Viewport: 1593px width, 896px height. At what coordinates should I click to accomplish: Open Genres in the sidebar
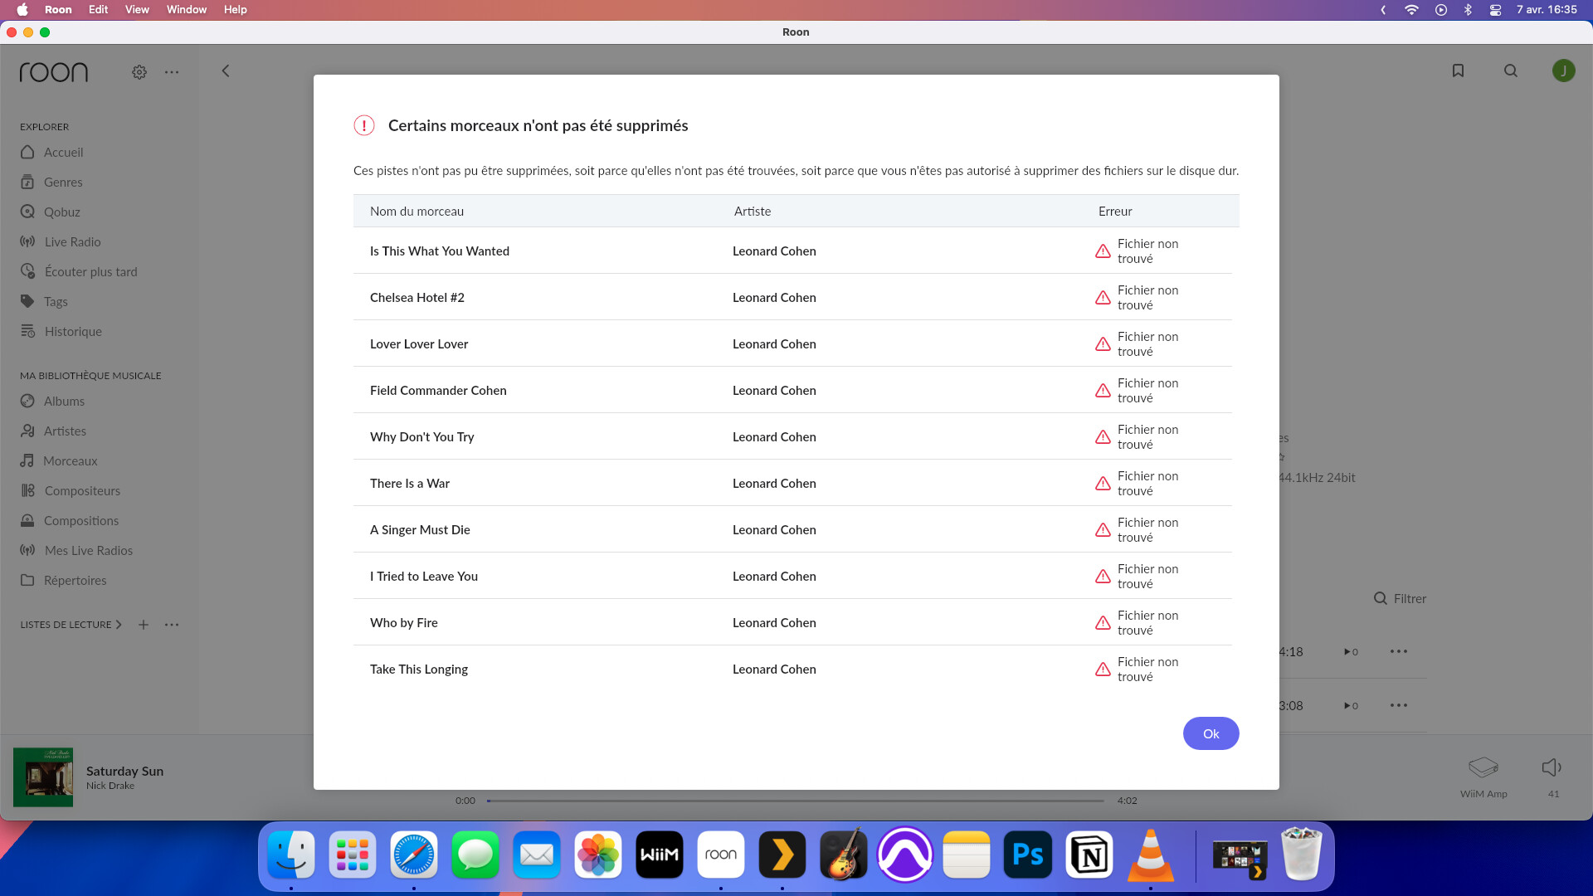pyautogui.click(x=51, y=183)
